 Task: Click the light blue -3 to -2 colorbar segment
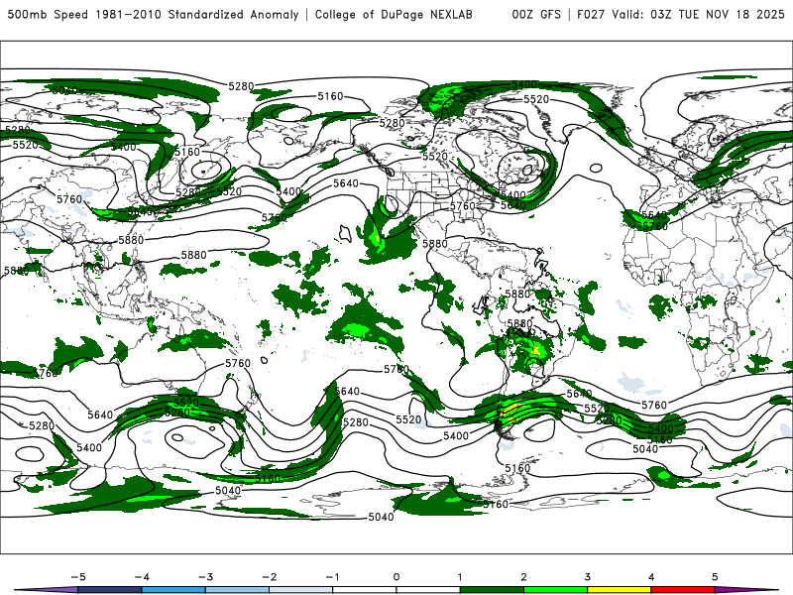tap(237, 590)
